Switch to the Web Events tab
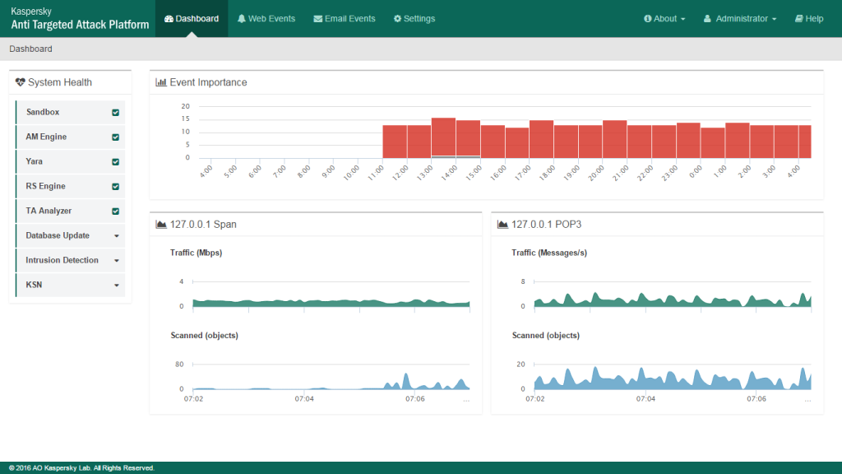Image resolution: width=842 pixels, height=474 pixels. click(266, 19)
